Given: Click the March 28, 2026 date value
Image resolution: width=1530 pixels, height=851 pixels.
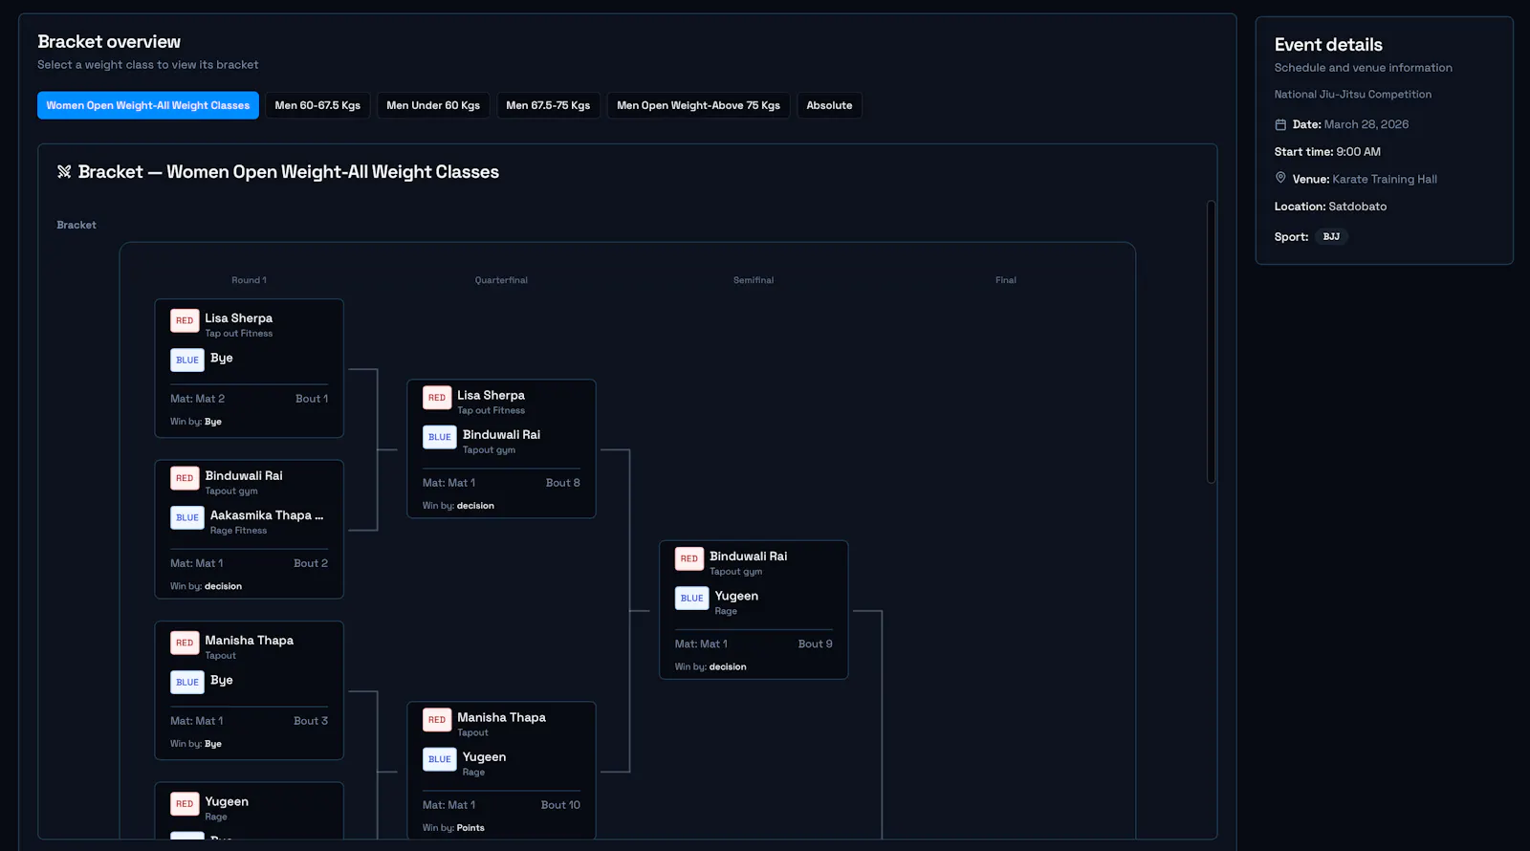Looking at the screenshot, I should pyautogui.click(x=1366, y=124).
